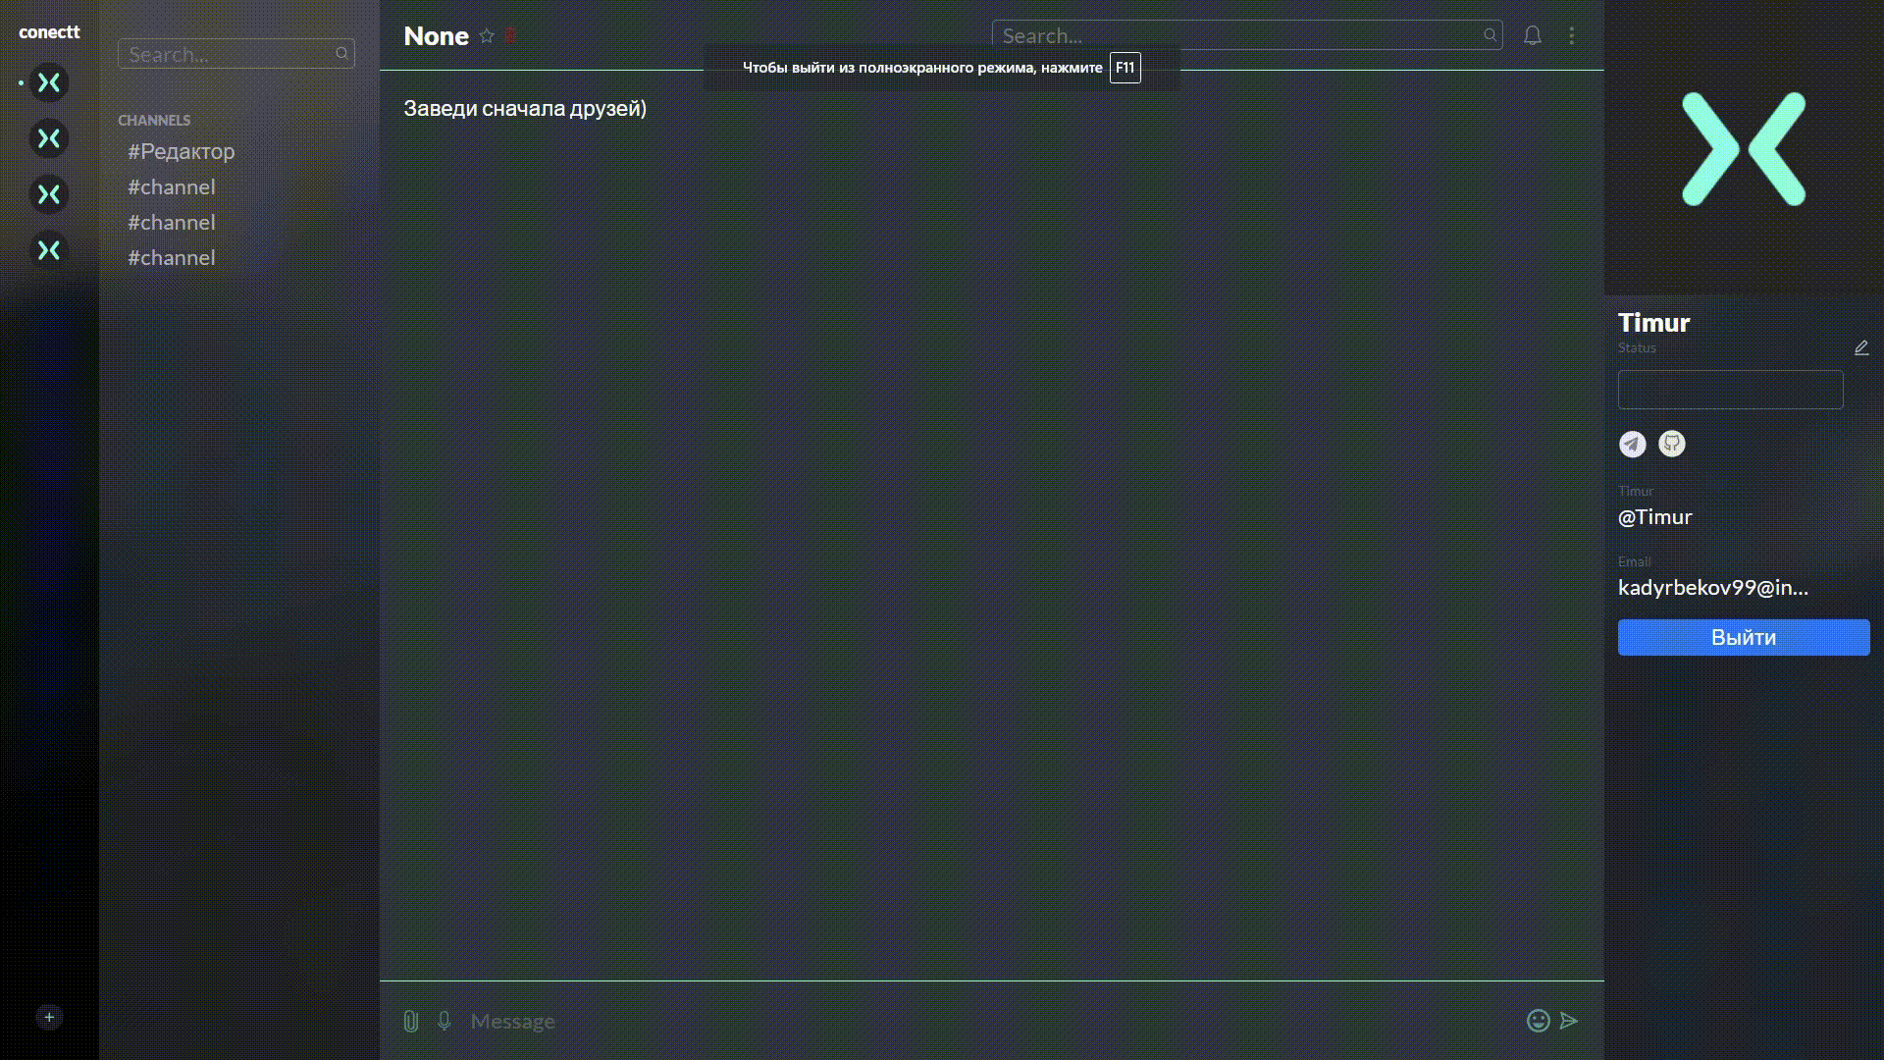Click the edit status pencil icon
1884x1060 pixels.
pyautogui.click(x=1860, y=348)
